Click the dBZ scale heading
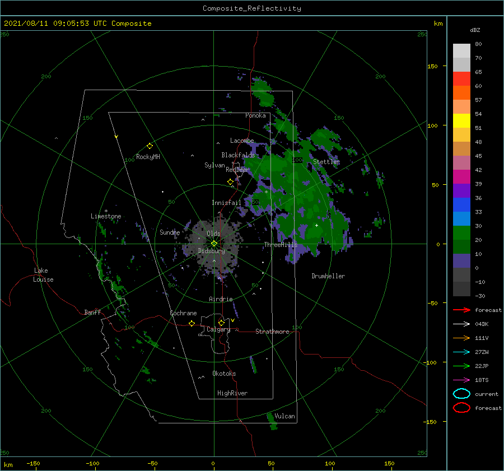 pyautogui.click(x=475, y=30)
